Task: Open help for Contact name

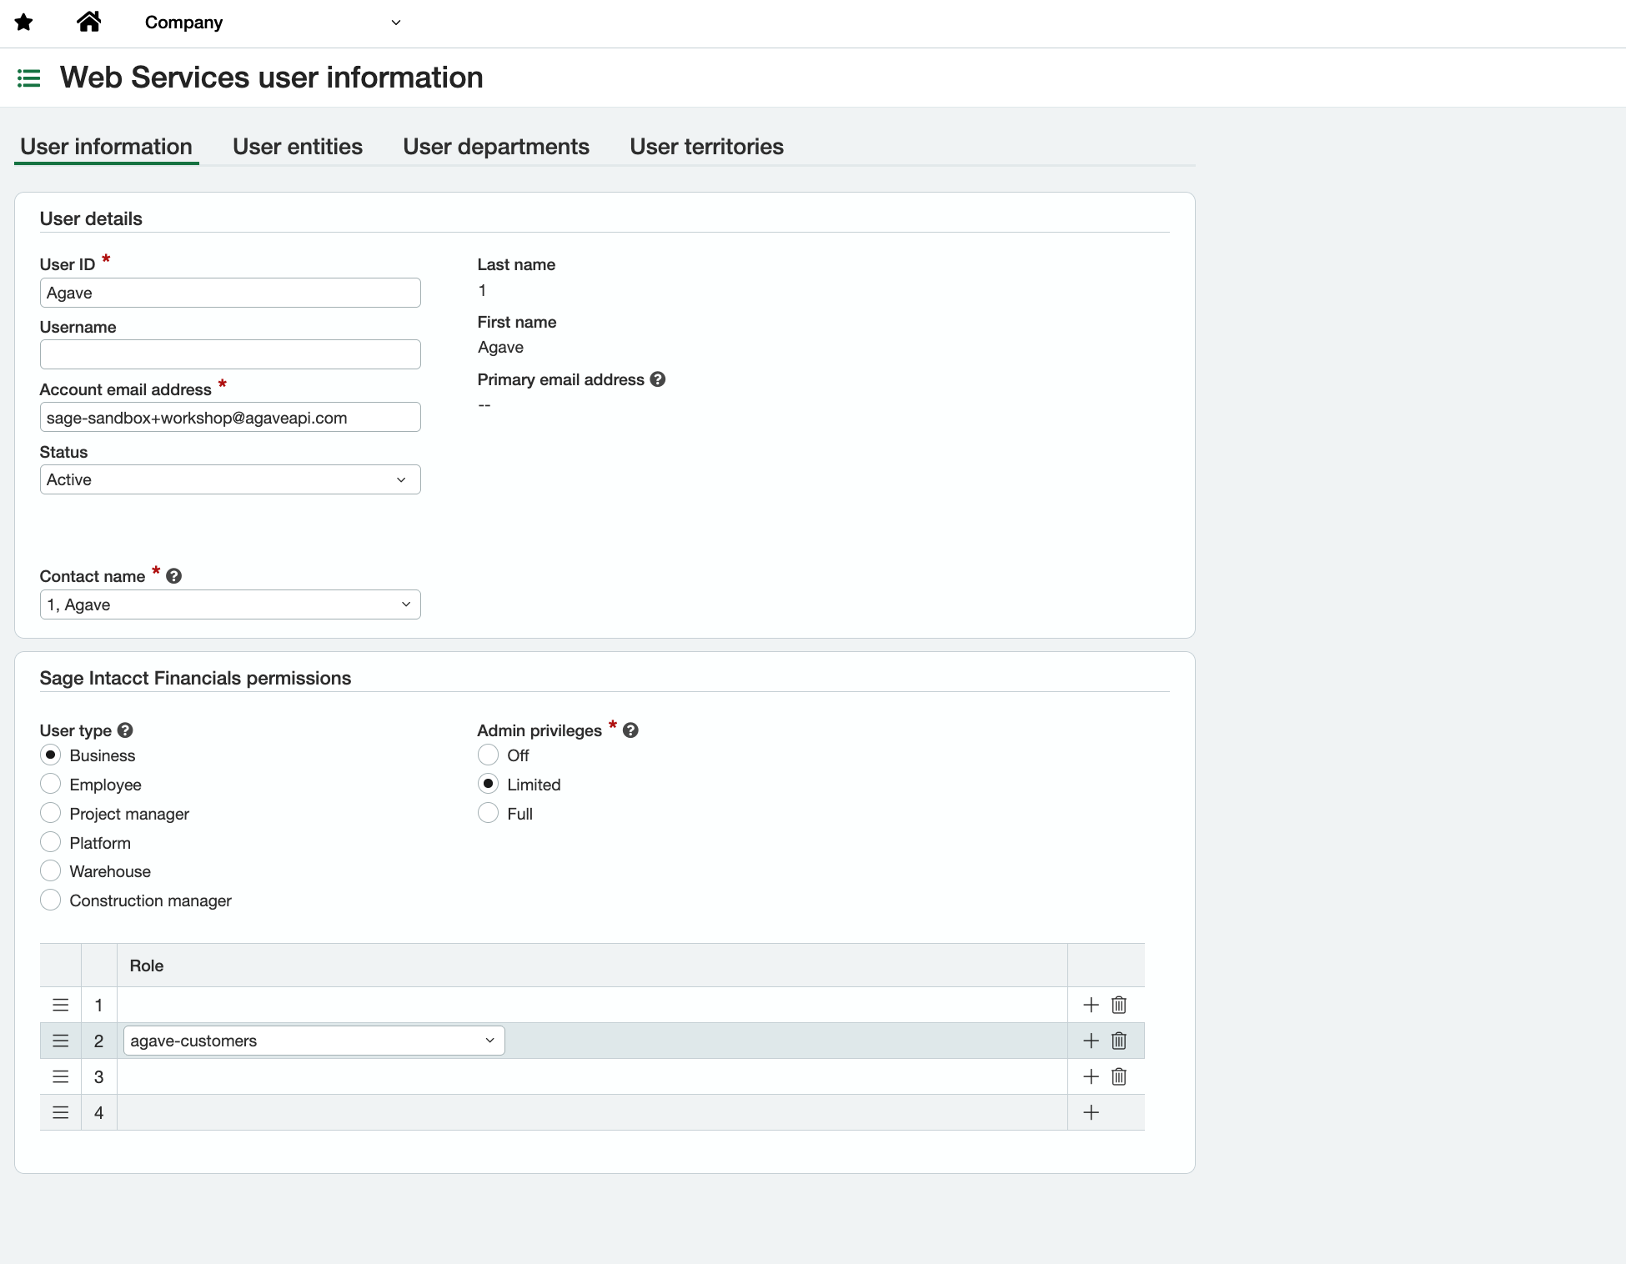Action: click(x=173, y=576)
